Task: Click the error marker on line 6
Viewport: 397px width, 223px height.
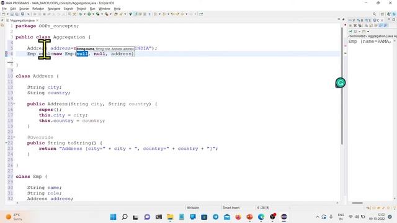Action: click(x=6, y=54)
